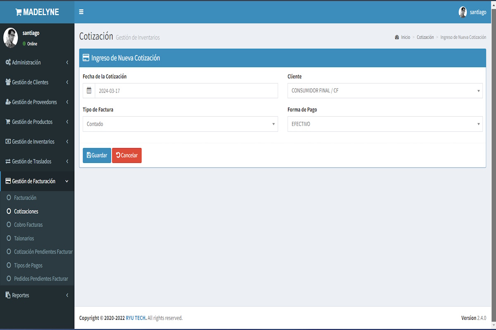
Task: Select Cobro Facturas in sidebar
Action: (28, 225)
